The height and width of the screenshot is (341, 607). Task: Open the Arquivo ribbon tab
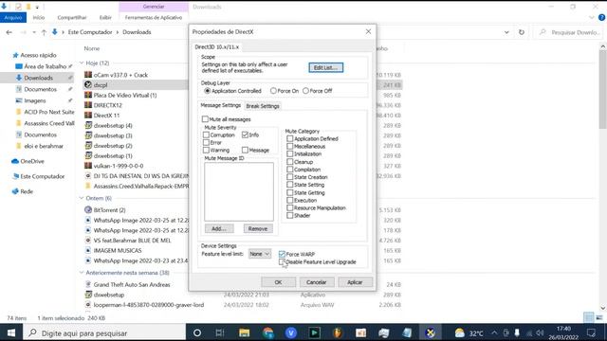tap(13, 17)
